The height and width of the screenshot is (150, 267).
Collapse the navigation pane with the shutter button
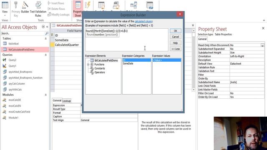[47, 27]
